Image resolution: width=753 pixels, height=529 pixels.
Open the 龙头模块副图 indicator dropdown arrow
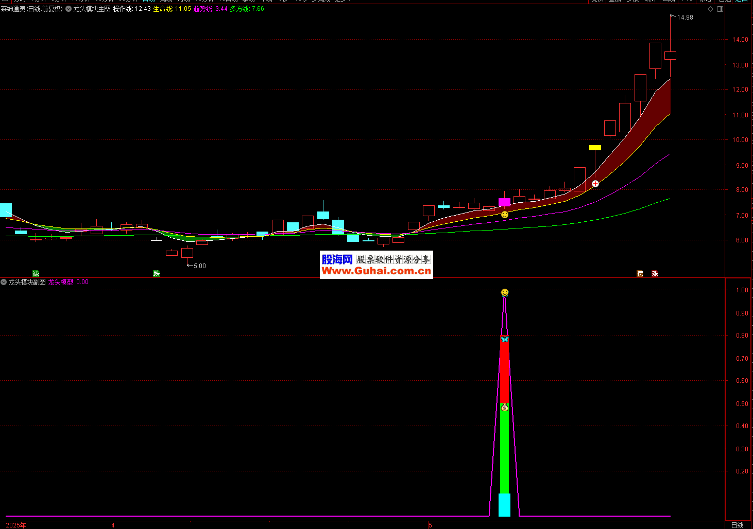4,282
